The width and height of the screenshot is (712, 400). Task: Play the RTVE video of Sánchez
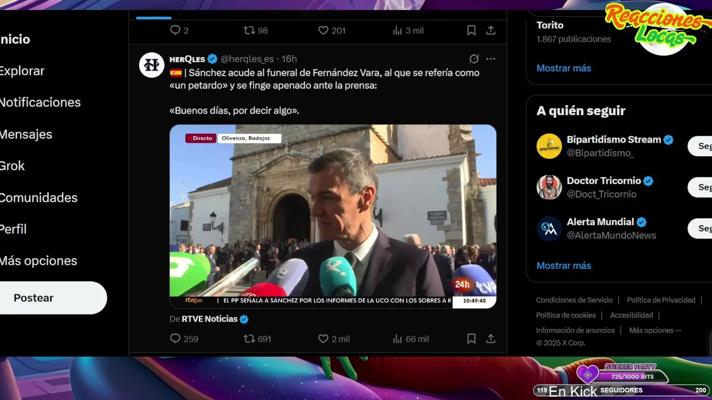(x=333, y=216)
